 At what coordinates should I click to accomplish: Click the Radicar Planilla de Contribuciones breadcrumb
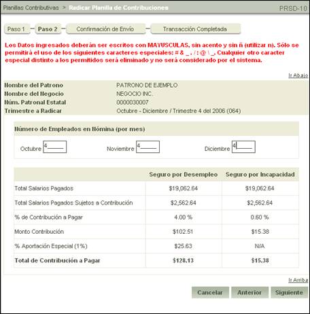coord(119,7)
